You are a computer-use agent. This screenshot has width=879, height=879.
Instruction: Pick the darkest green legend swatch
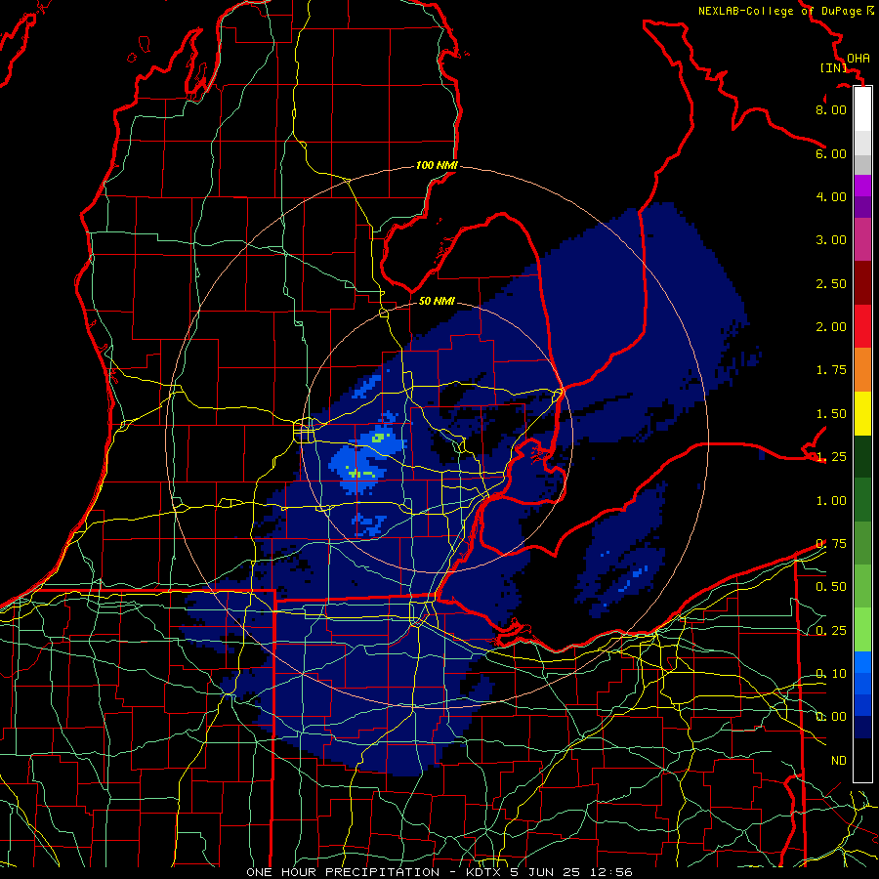click(862, 456)
